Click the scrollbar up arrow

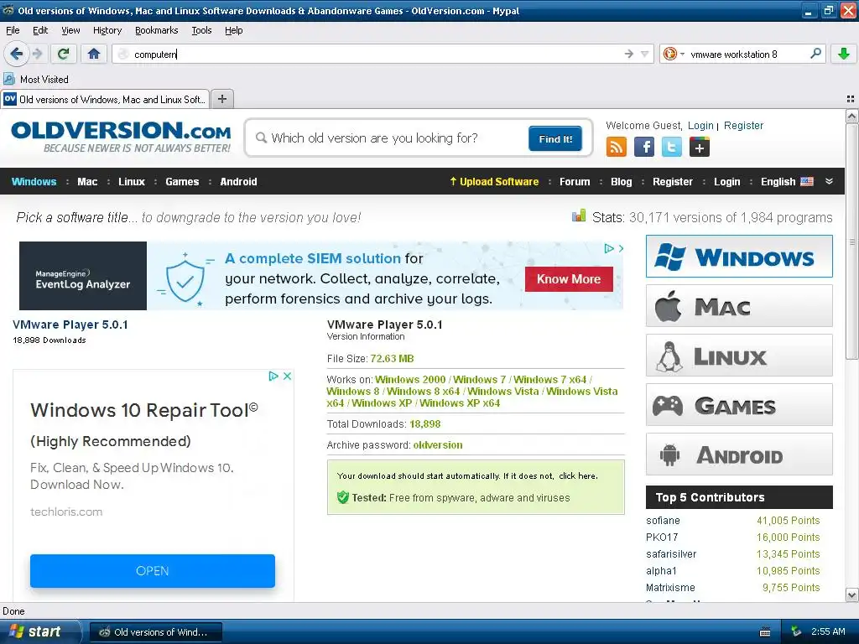click(x=851, y=116)
